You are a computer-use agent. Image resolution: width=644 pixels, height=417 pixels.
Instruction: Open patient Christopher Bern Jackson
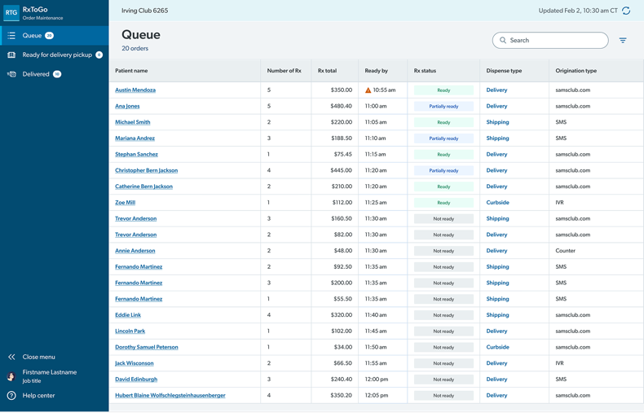pyautogui.click(x=146, y=170)
